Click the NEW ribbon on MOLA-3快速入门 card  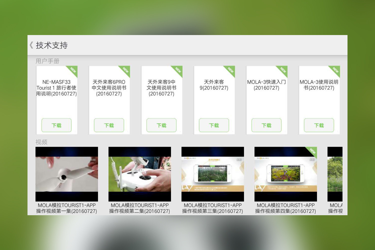pyautogui.click(x=283, y=70)
